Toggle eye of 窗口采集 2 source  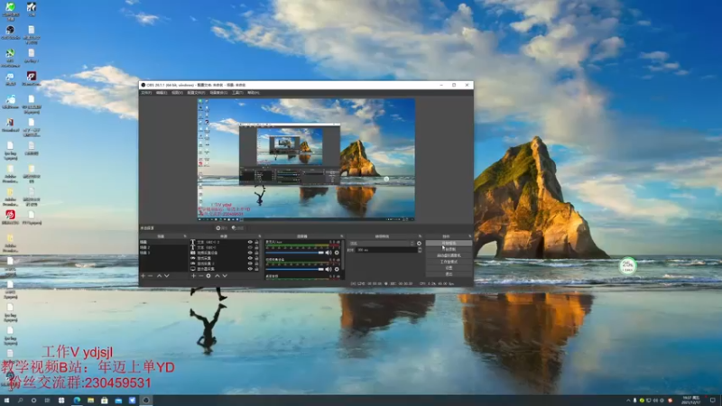click(250, 263)
